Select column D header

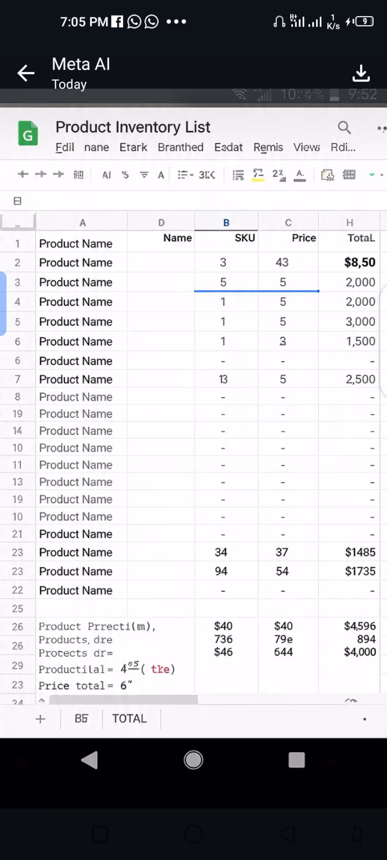pyautogui.click(x=161, y=222)
